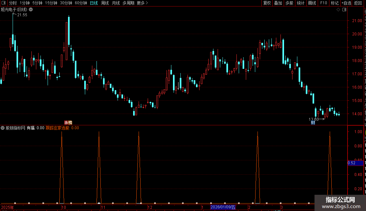Open the 复权 adjustment menu

tap(267, 3)
